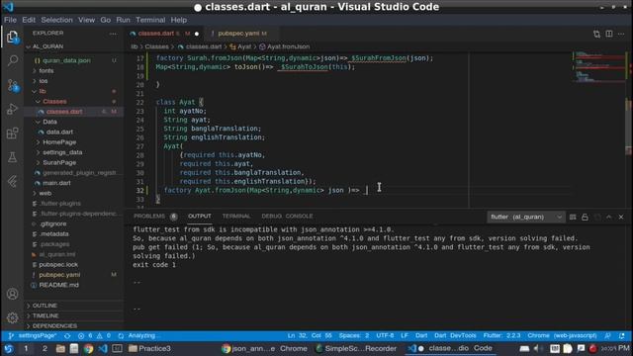
Task: Switch to the TERMINAL panel tab
Action: [236, 217]
